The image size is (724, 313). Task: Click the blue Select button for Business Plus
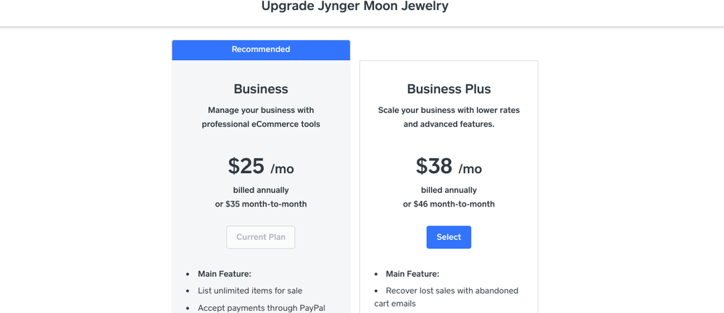pyautogui.click(x=449, y=237)
